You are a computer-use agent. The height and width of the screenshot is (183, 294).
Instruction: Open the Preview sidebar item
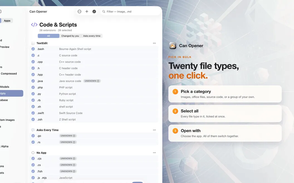(5, 47)
